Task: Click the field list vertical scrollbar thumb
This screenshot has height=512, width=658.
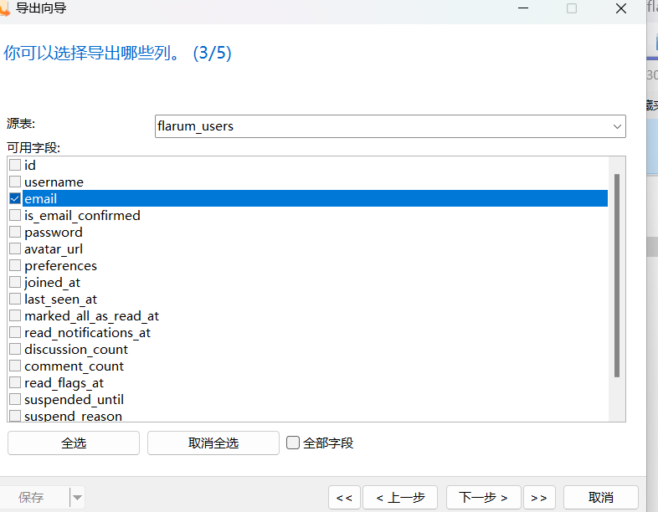Action: (617, 275)
